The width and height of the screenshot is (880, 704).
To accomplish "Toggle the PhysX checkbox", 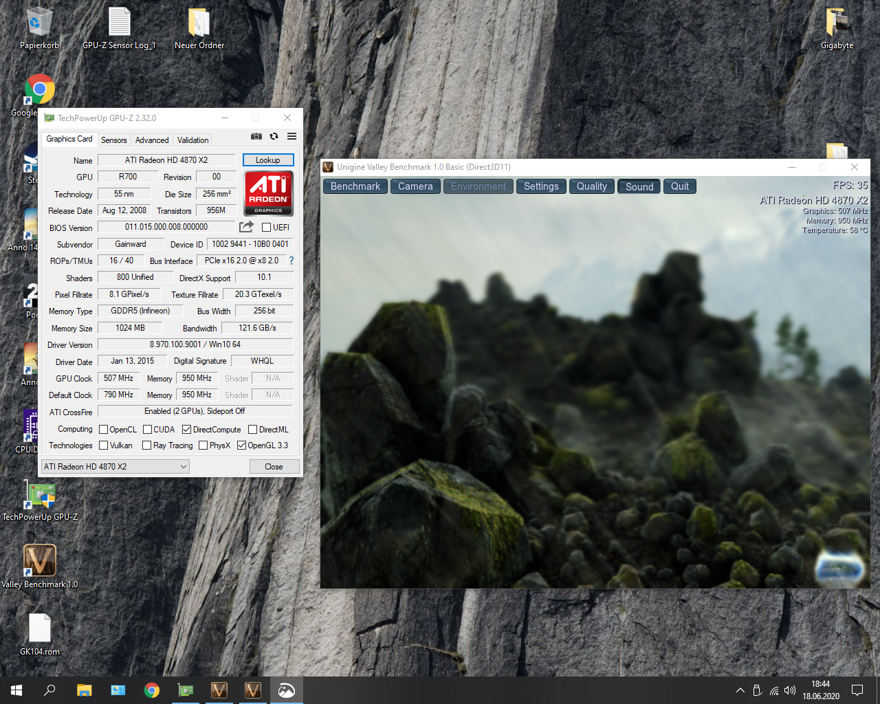I will pos(203,445).
